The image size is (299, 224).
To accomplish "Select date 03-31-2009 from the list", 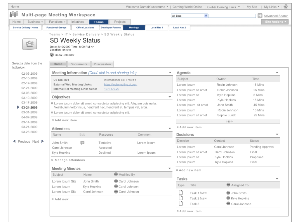I will pos(29,112).
